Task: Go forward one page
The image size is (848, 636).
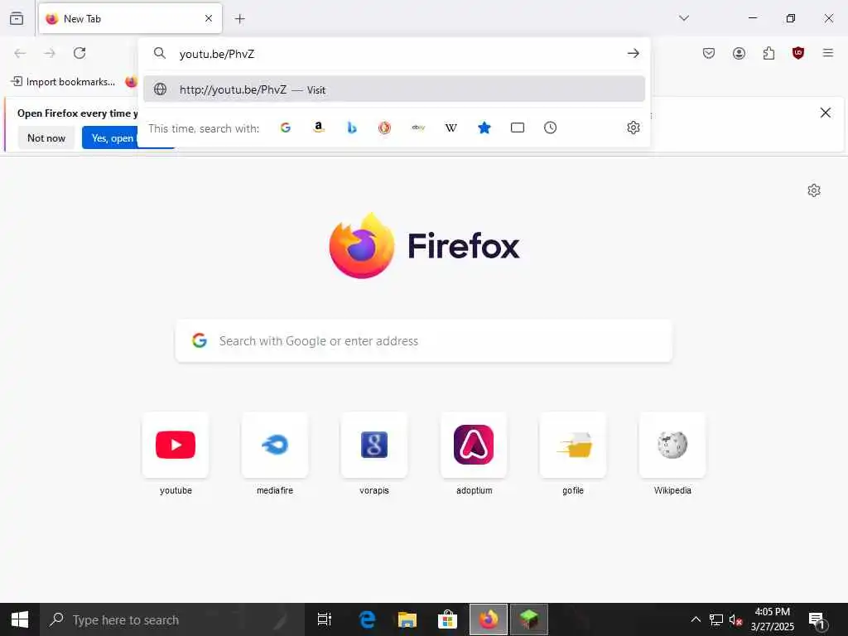Action: (50, 53)
